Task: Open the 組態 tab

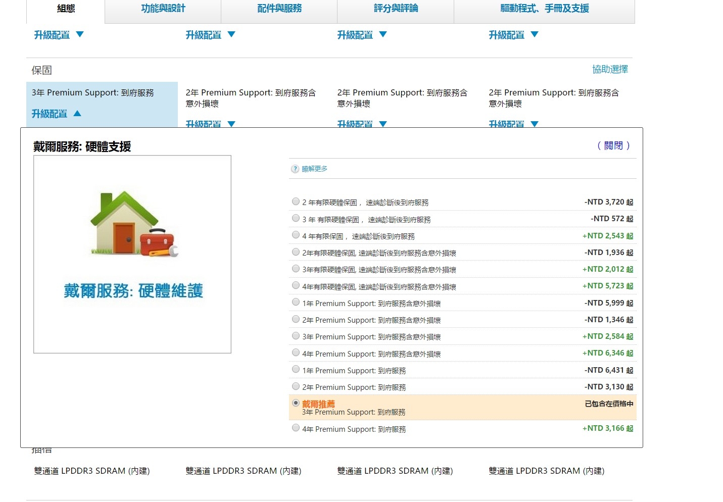Action: [66, 9]
